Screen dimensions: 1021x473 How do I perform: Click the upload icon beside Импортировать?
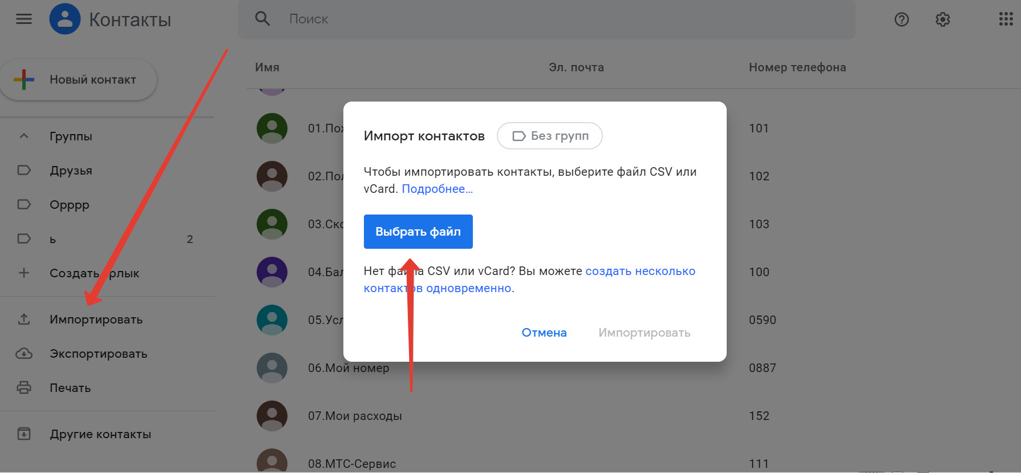tap(24, 319)
